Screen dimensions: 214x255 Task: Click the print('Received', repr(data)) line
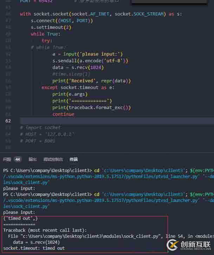[x=91, y=81]
